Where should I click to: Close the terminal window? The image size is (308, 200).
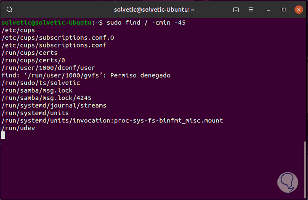(298, 9)
